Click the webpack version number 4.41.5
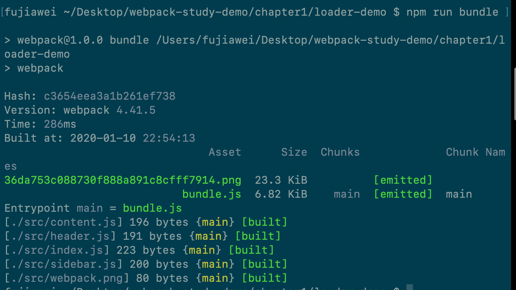The height and width of the screenshot is (290, 516). pos(136,110)
